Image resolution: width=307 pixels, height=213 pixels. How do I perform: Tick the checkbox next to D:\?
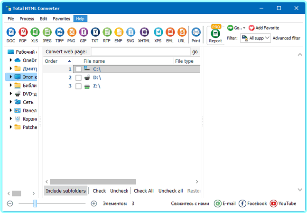pos(78,77)
